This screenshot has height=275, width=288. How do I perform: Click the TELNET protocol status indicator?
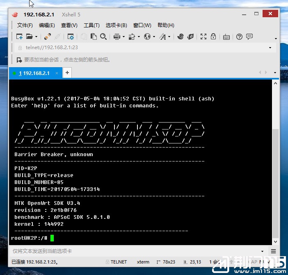117,262
